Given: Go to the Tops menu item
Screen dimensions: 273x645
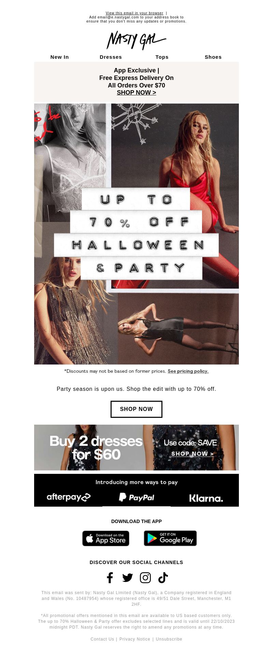Looking at the screenshot, I should click(x=162, y=57).
